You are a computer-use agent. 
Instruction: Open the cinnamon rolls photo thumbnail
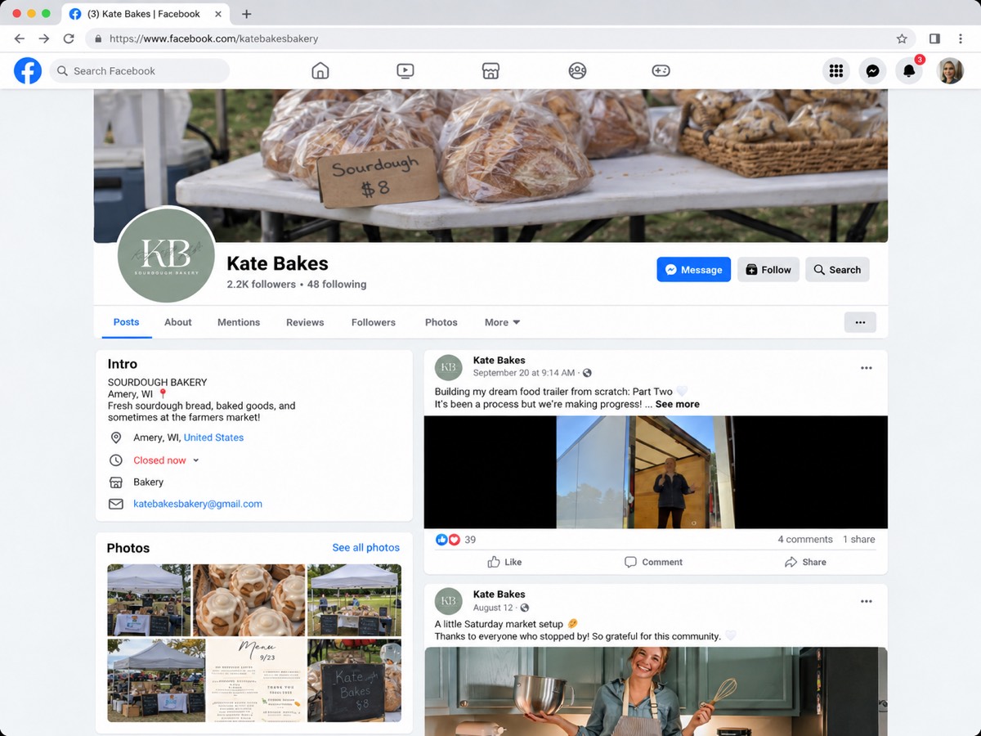249,600
